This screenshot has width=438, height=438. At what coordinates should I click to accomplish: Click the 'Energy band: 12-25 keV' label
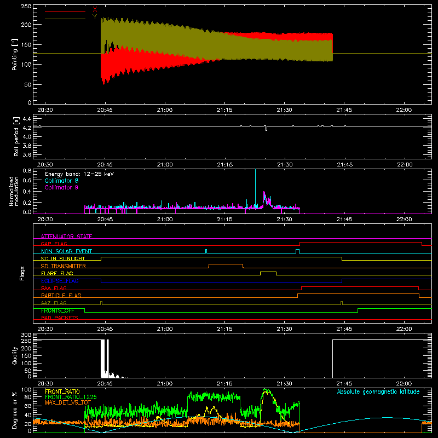[x=79, y=174]
